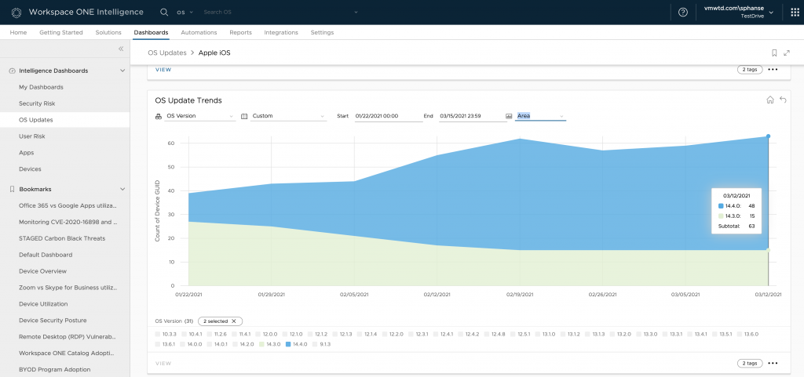Switch to the Reports tab
This screenshot has width=804, height=377.
click(240, 33)
